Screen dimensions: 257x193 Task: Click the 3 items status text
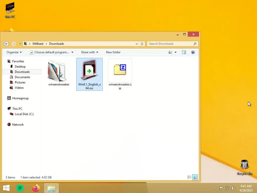[10, 177]
